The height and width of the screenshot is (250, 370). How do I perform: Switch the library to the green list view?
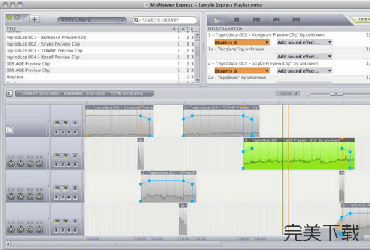pos(10,17)
